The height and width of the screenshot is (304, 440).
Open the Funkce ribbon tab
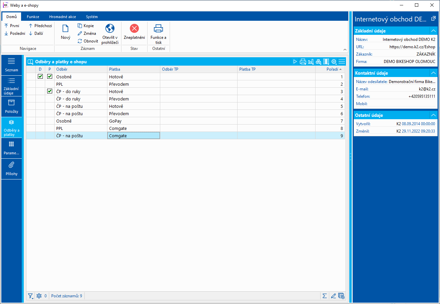pos(33,17)
